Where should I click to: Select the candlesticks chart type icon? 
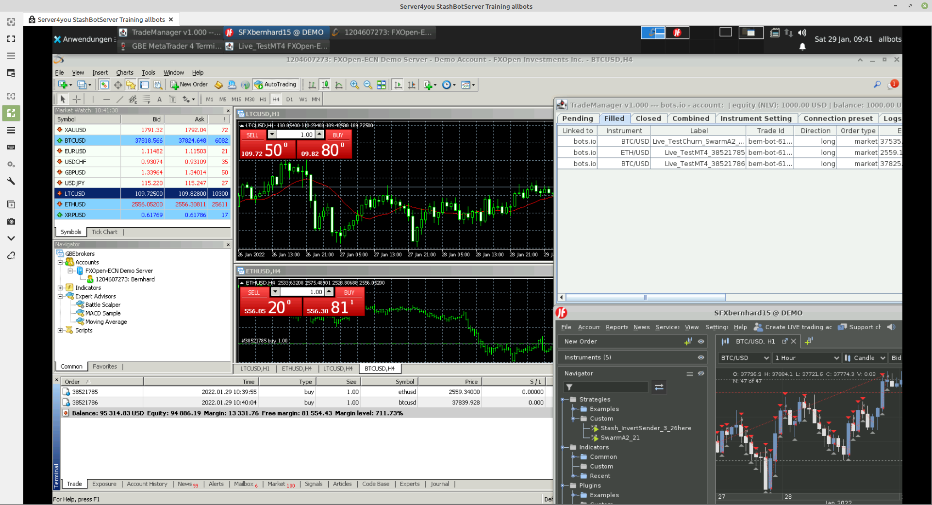(x=325, y=84)
